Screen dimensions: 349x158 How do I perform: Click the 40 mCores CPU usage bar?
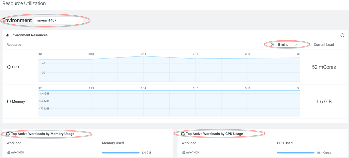[295, 152]
